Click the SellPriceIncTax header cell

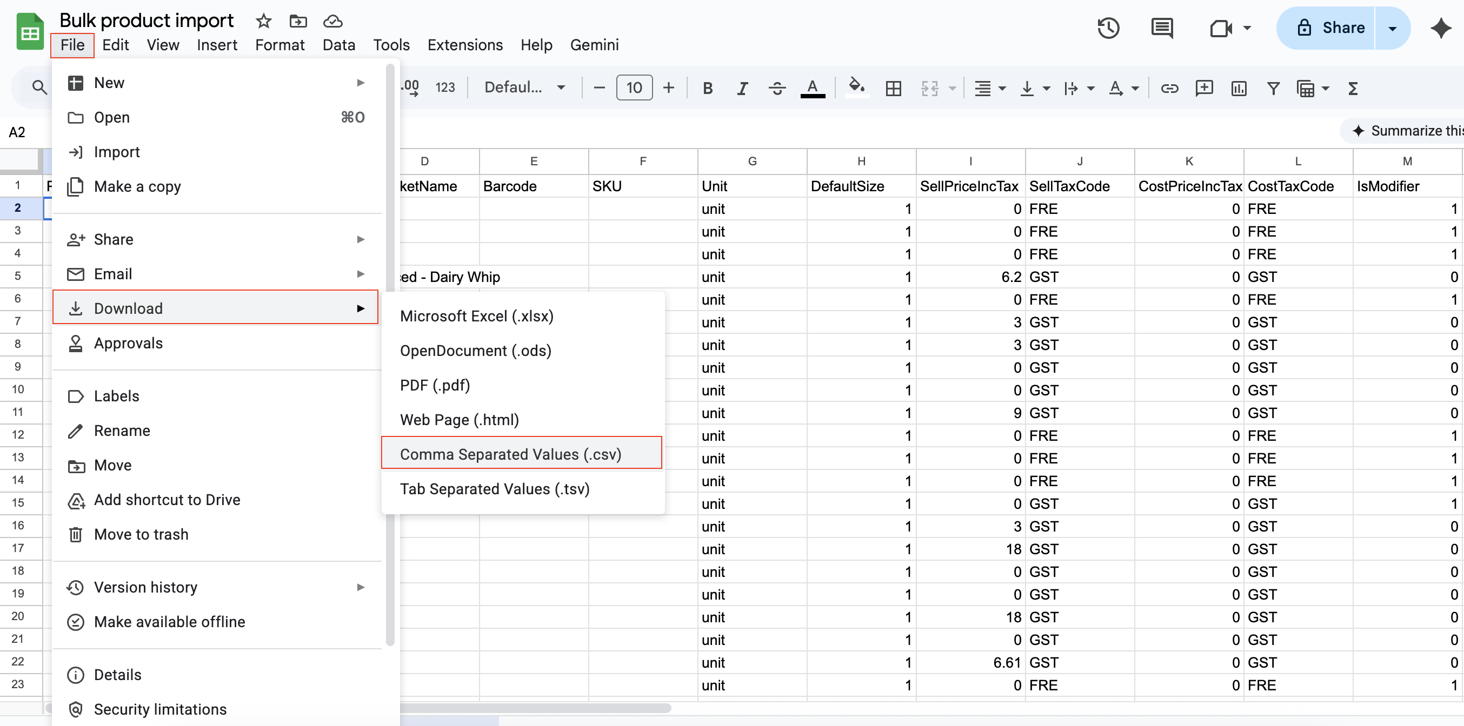click(970, 186)
